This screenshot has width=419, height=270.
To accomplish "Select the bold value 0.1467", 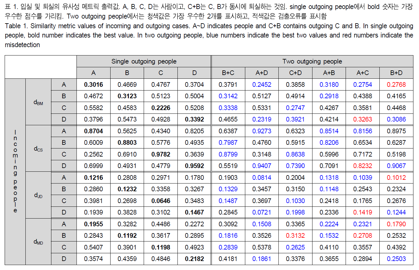I will click(194, 212).
